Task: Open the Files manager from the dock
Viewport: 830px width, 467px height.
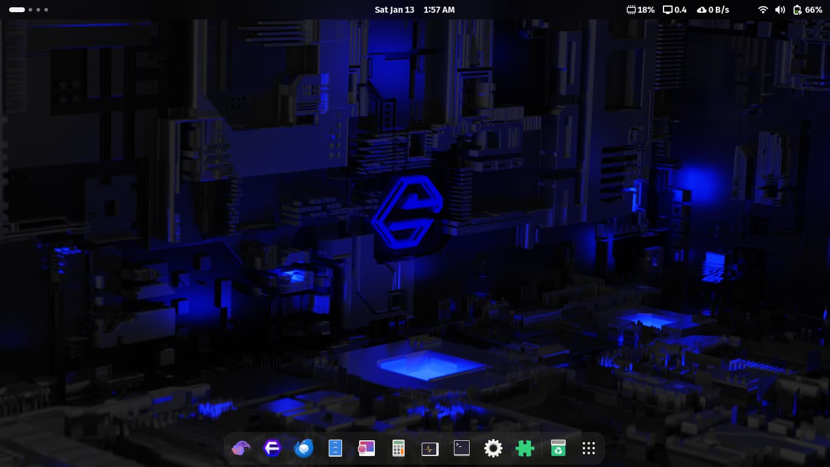Action: coord(335,449)
